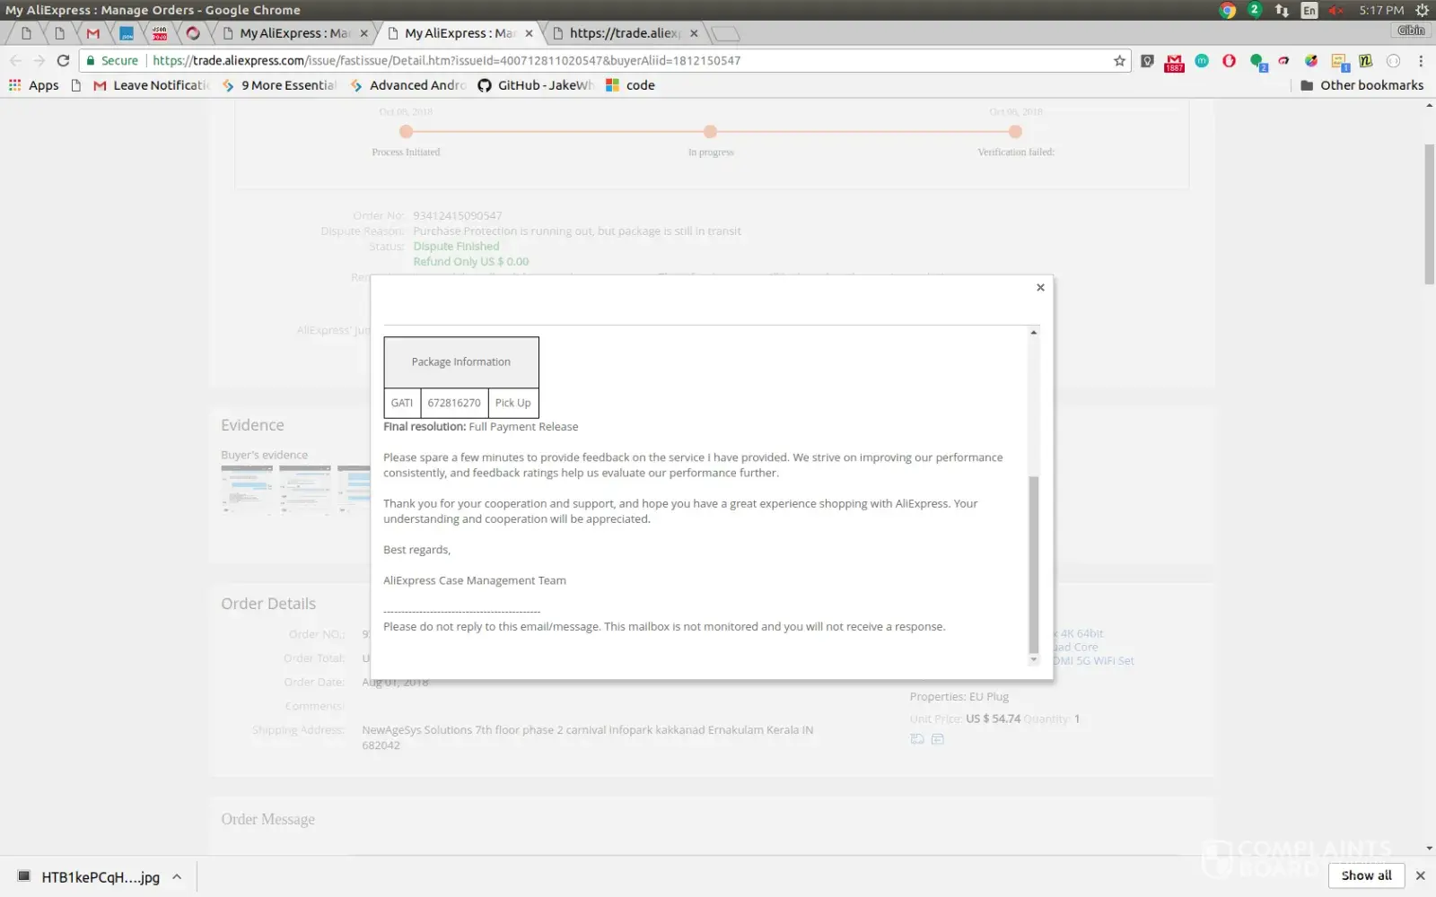Viewport: 1436px width, 897px height.
Task: Open the GitHub - JakeWh bookmark
Action: coord(535,85)
